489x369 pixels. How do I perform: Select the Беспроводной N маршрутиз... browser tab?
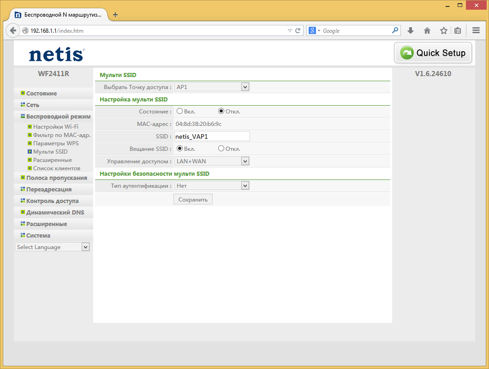pos(59,15)
